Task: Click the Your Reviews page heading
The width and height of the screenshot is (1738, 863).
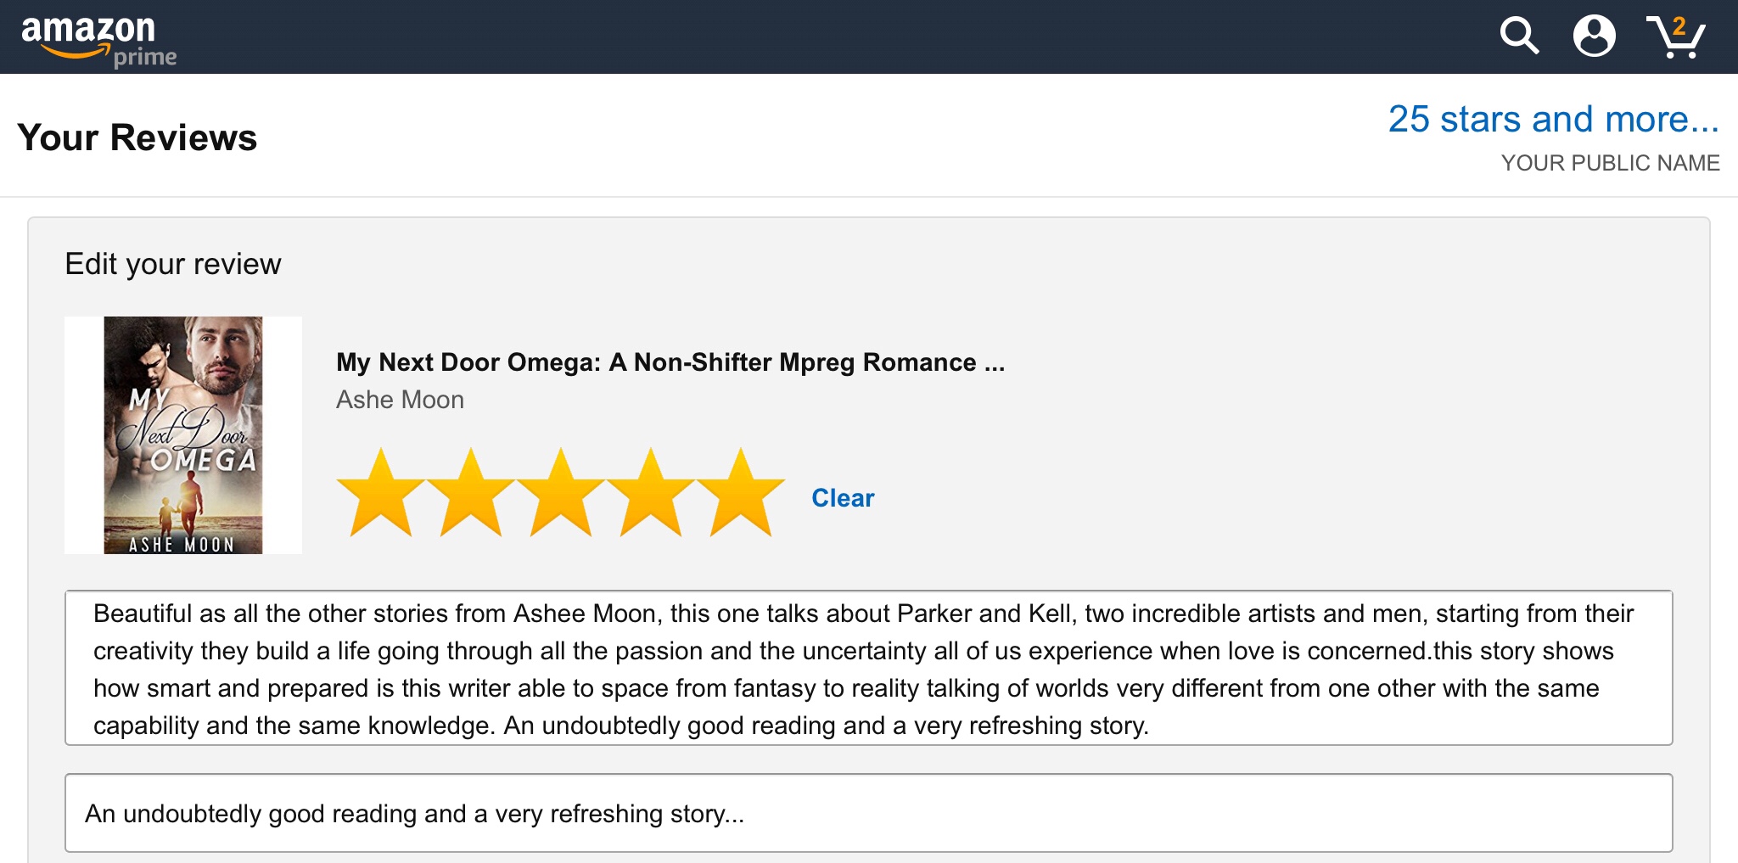Action: click(x=137, y=137)
